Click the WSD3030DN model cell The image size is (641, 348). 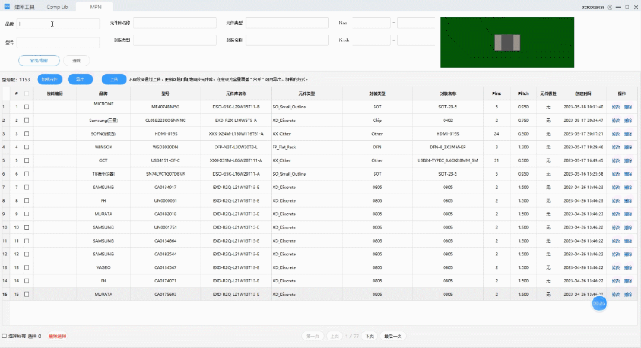[x=166, y=147]
